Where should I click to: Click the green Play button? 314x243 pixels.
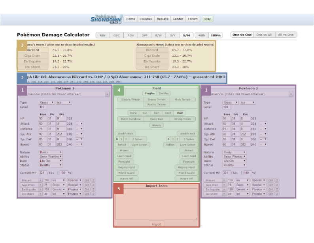coord(208,19)
